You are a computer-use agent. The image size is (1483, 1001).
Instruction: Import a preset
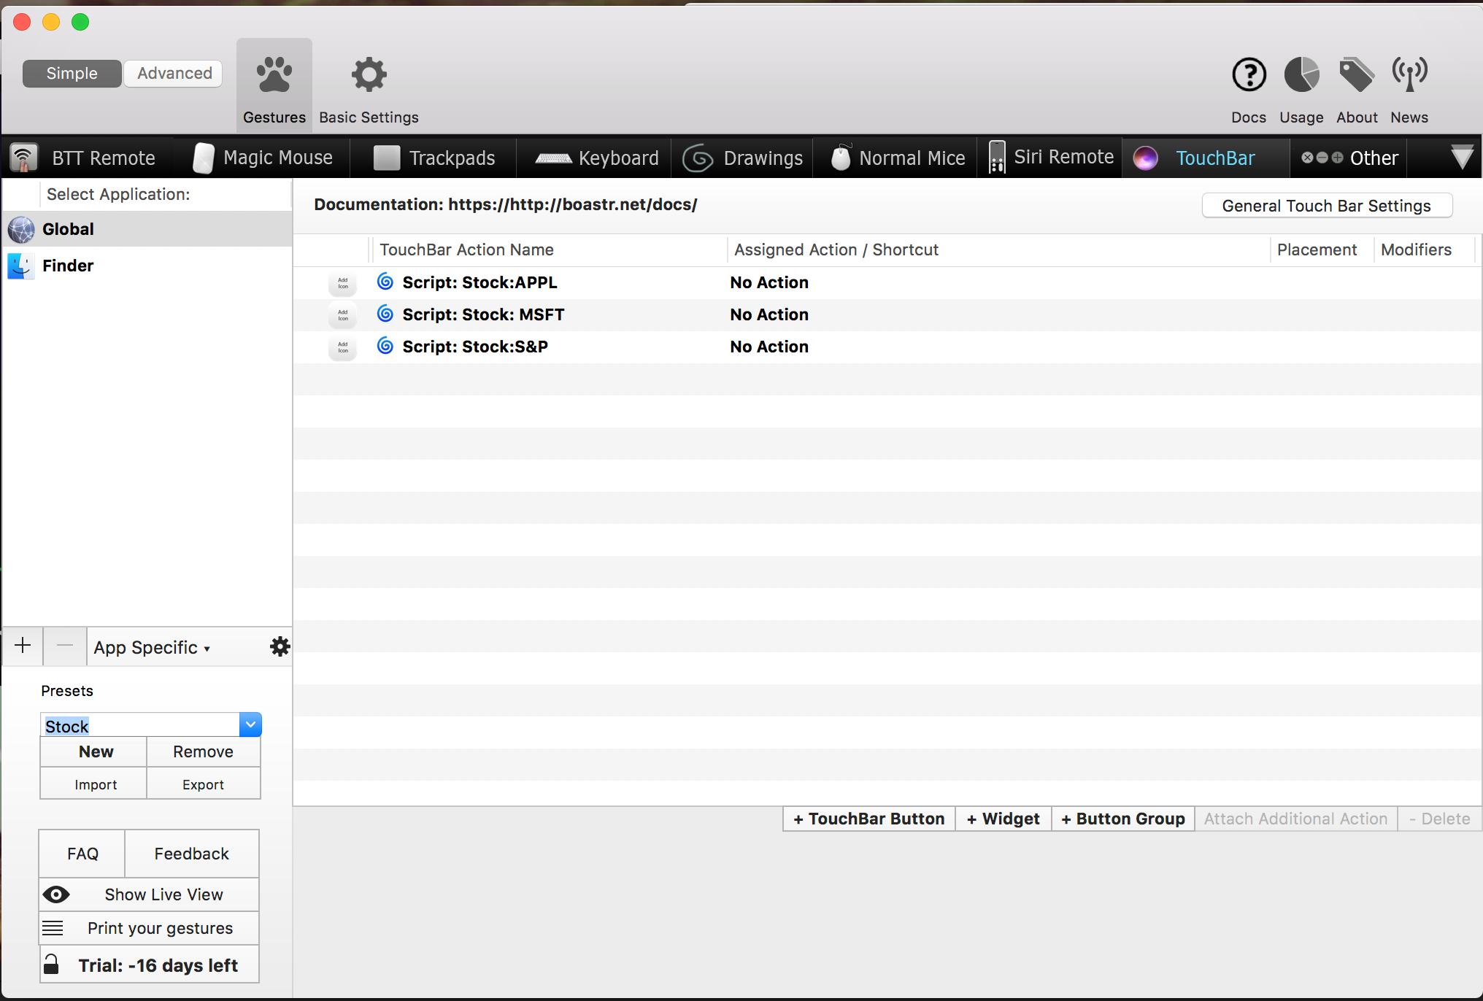(x=94, y=784)
